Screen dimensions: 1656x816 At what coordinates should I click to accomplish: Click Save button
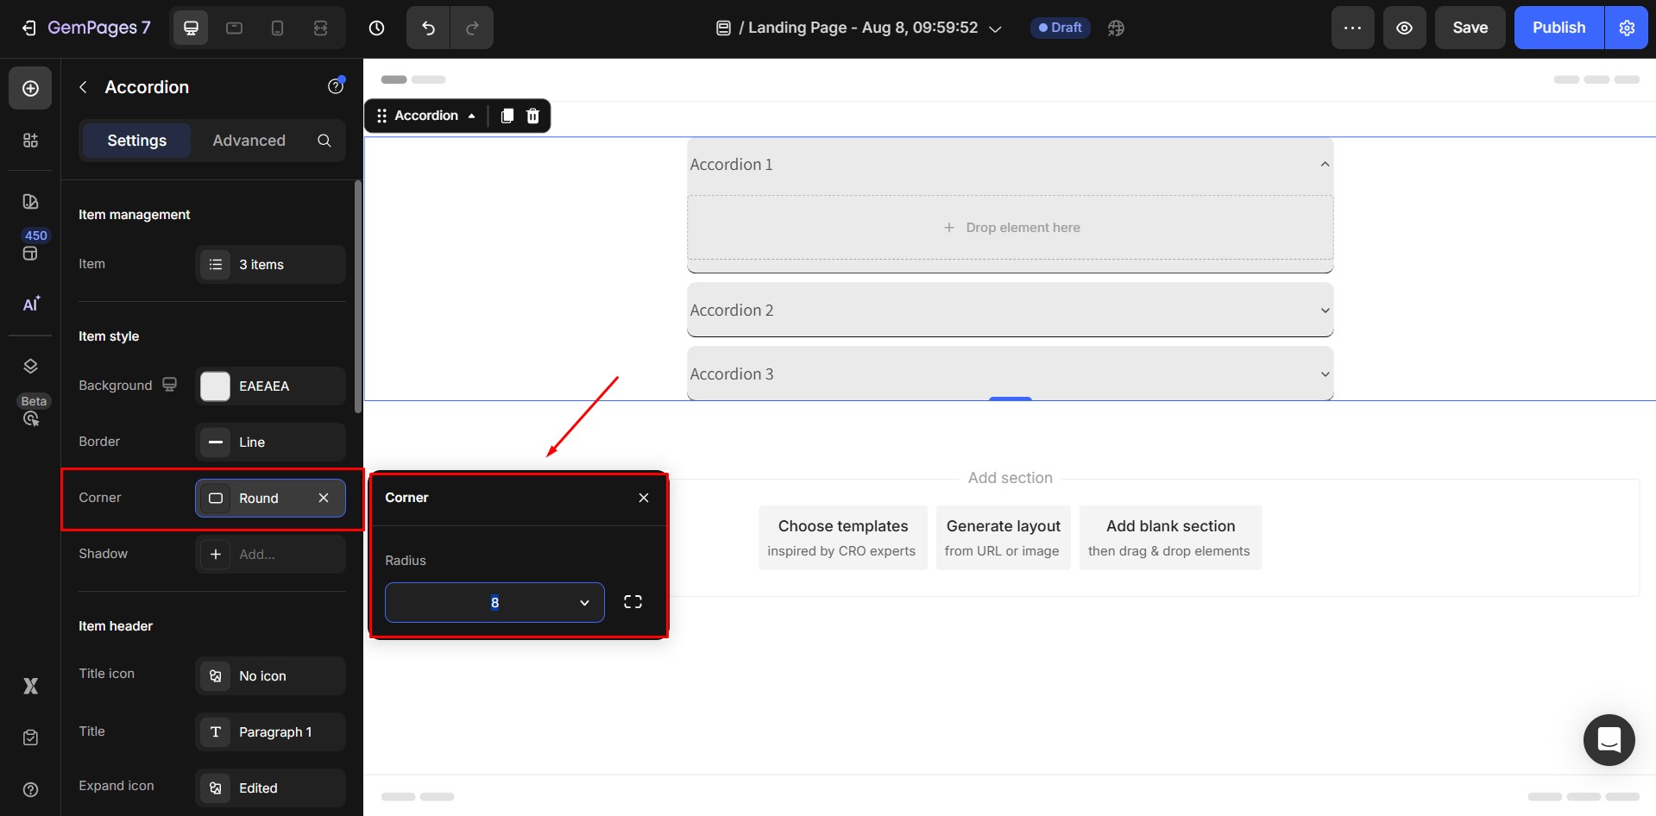coord(1469,28)
